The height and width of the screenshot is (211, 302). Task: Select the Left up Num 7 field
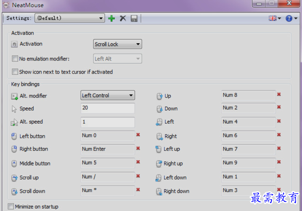pyautogui.click(x=249, y=149)
